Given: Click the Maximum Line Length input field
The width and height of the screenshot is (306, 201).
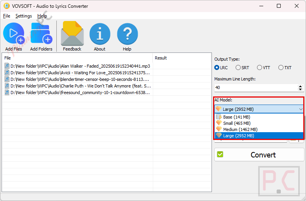Looking at the screenshot, I should pyautogui.click(x=256, y=87).
